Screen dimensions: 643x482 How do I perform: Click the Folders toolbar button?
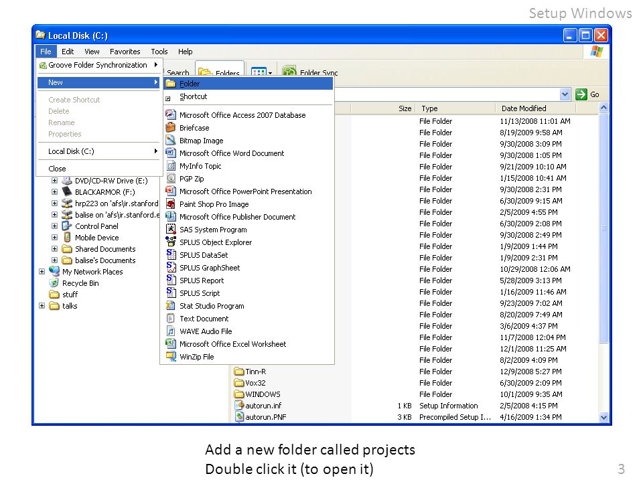(x=220, y=70)
